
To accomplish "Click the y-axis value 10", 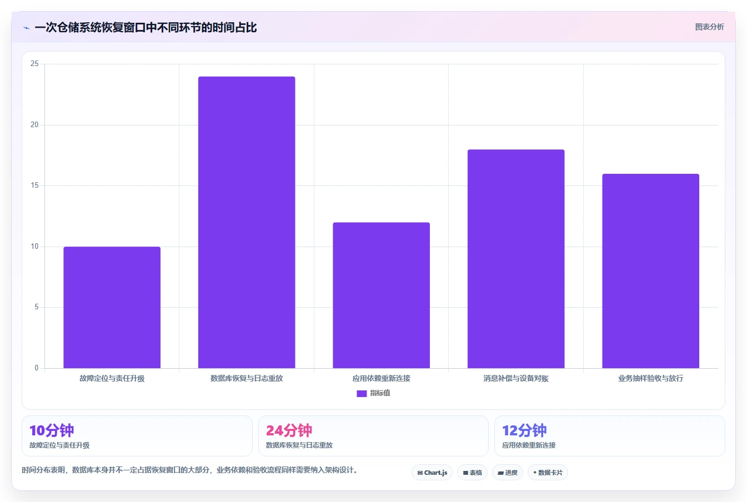I will pyautogui.click(x=34, y=247).
